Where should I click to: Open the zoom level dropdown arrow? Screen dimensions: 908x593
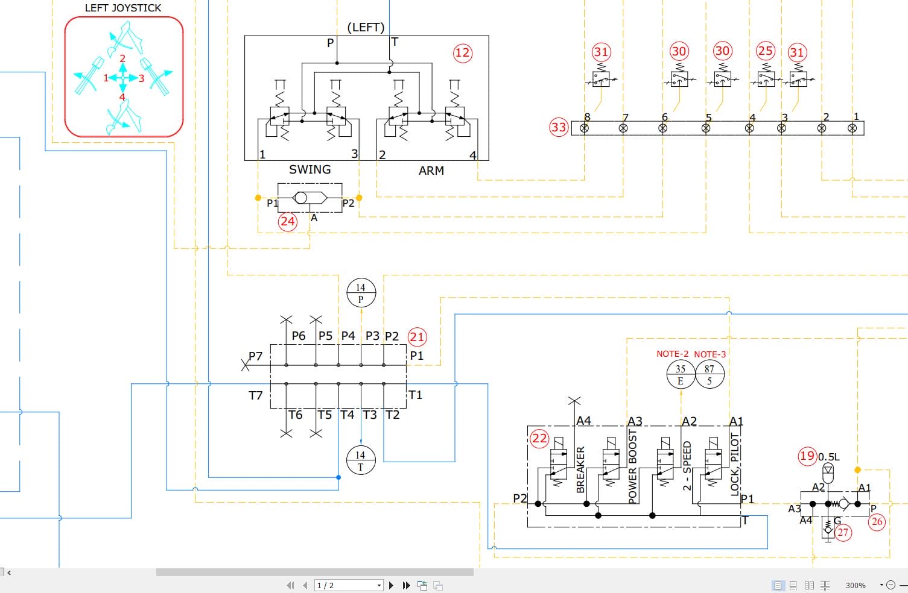point(881,585)
